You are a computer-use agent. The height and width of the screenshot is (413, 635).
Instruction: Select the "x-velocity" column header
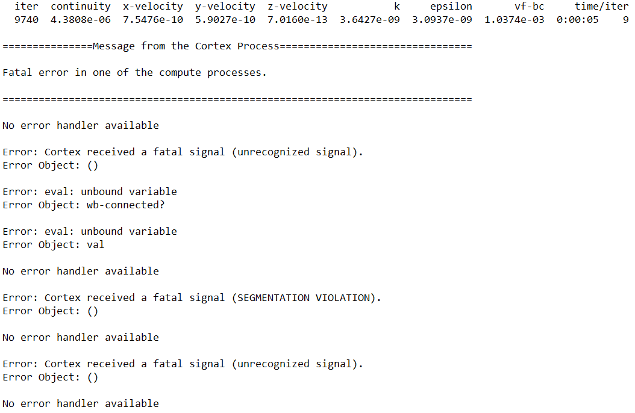click(x=153, y=7)
